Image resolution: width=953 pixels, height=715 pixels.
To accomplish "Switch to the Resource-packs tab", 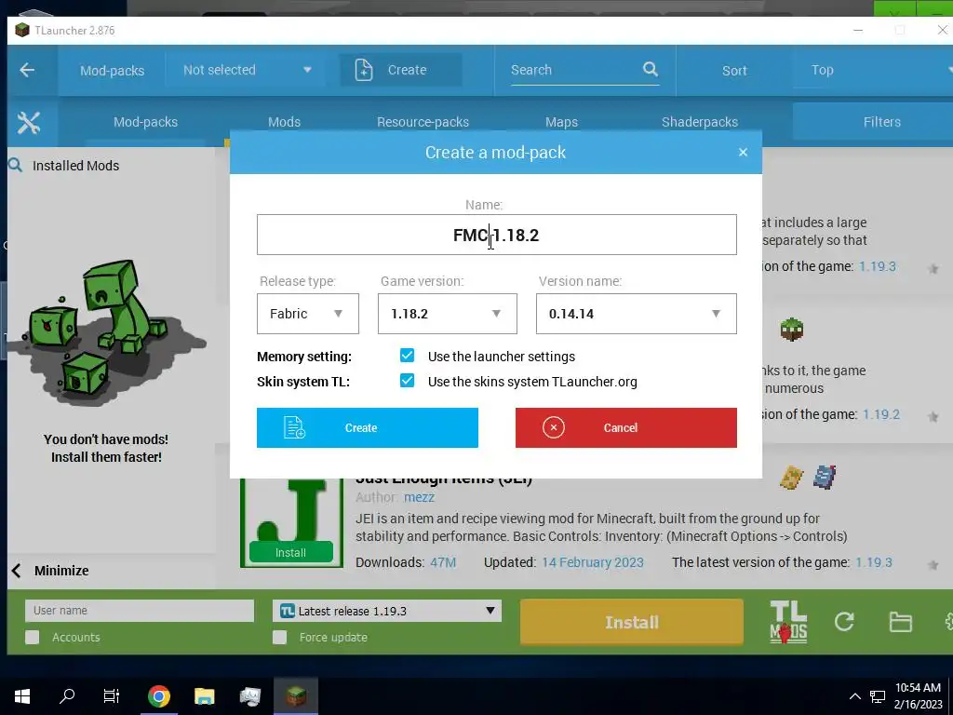I will tap(423, 122).
